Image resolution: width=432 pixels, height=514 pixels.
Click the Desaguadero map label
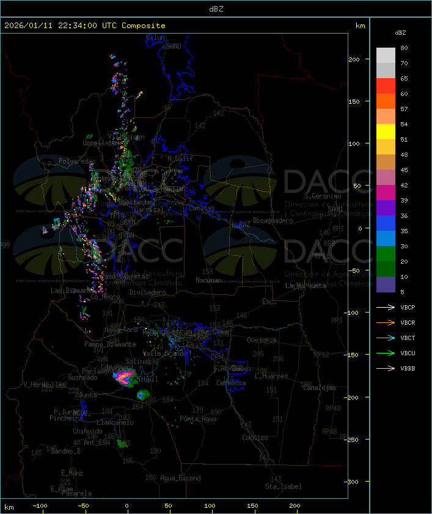(x=273, y=220)
